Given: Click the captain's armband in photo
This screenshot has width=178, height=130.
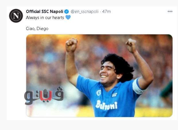Looking at the screenshot, I should click(137, 86).
